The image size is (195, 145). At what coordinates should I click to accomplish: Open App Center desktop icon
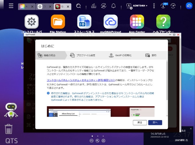coord(137,21)
